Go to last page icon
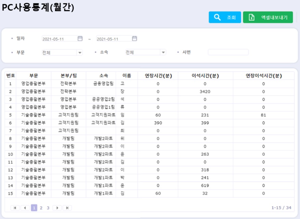 tap(67, 208)
